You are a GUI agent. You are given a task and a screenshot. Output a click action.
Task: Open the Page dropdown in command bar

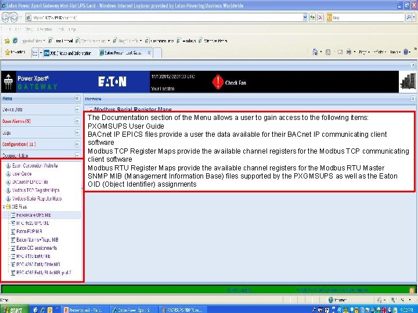pos(364,52)
